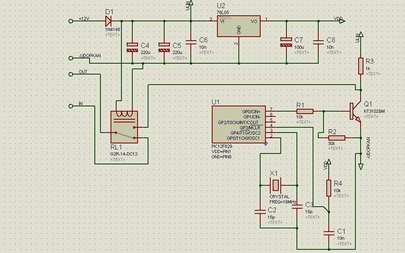Viewport: 405px width, 253px height.
Task: Click the OUT terminal circle
Action: [71, 74]
